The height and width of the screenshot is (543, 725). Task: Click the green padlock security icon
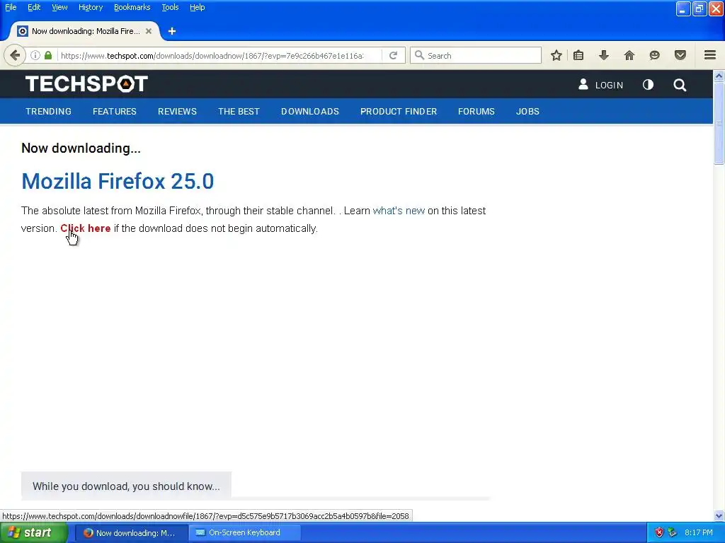[x=48, y=55]
